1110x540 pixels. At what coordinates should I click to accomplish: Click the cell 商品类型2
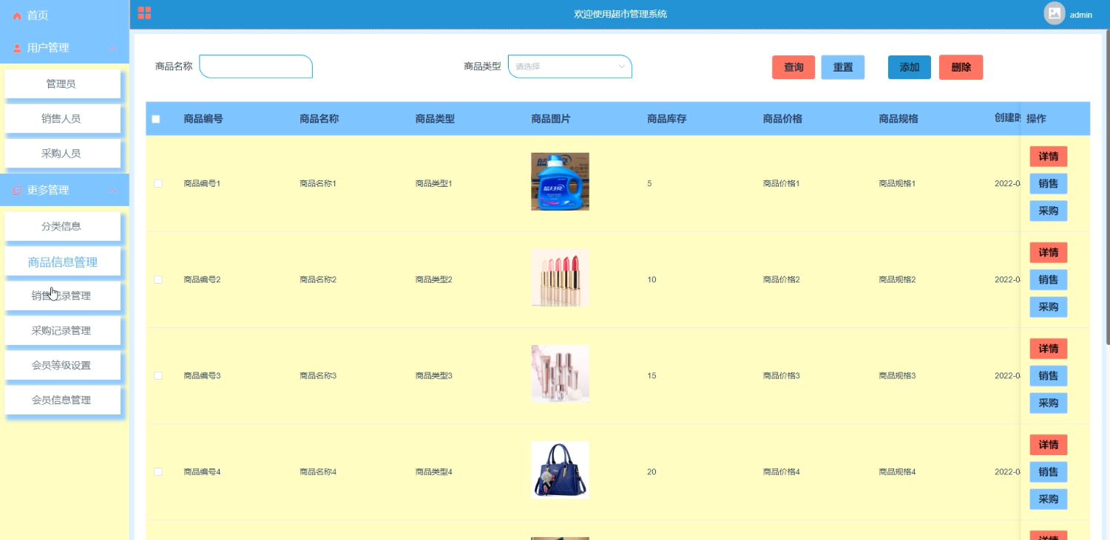[434, 279]
